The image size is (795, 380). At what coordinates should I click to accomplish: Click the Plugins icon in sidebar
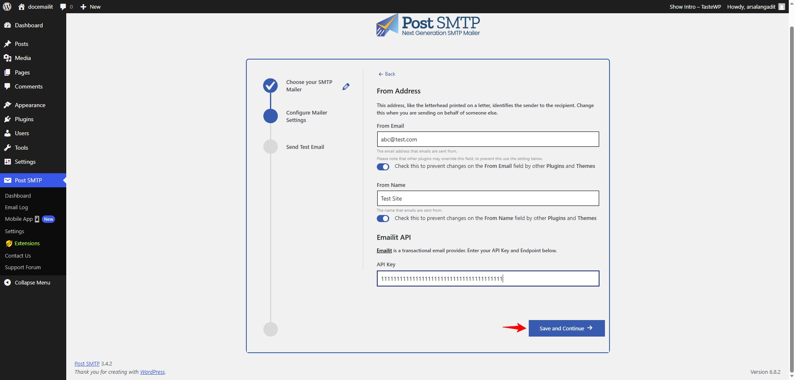tap(7, 119)
